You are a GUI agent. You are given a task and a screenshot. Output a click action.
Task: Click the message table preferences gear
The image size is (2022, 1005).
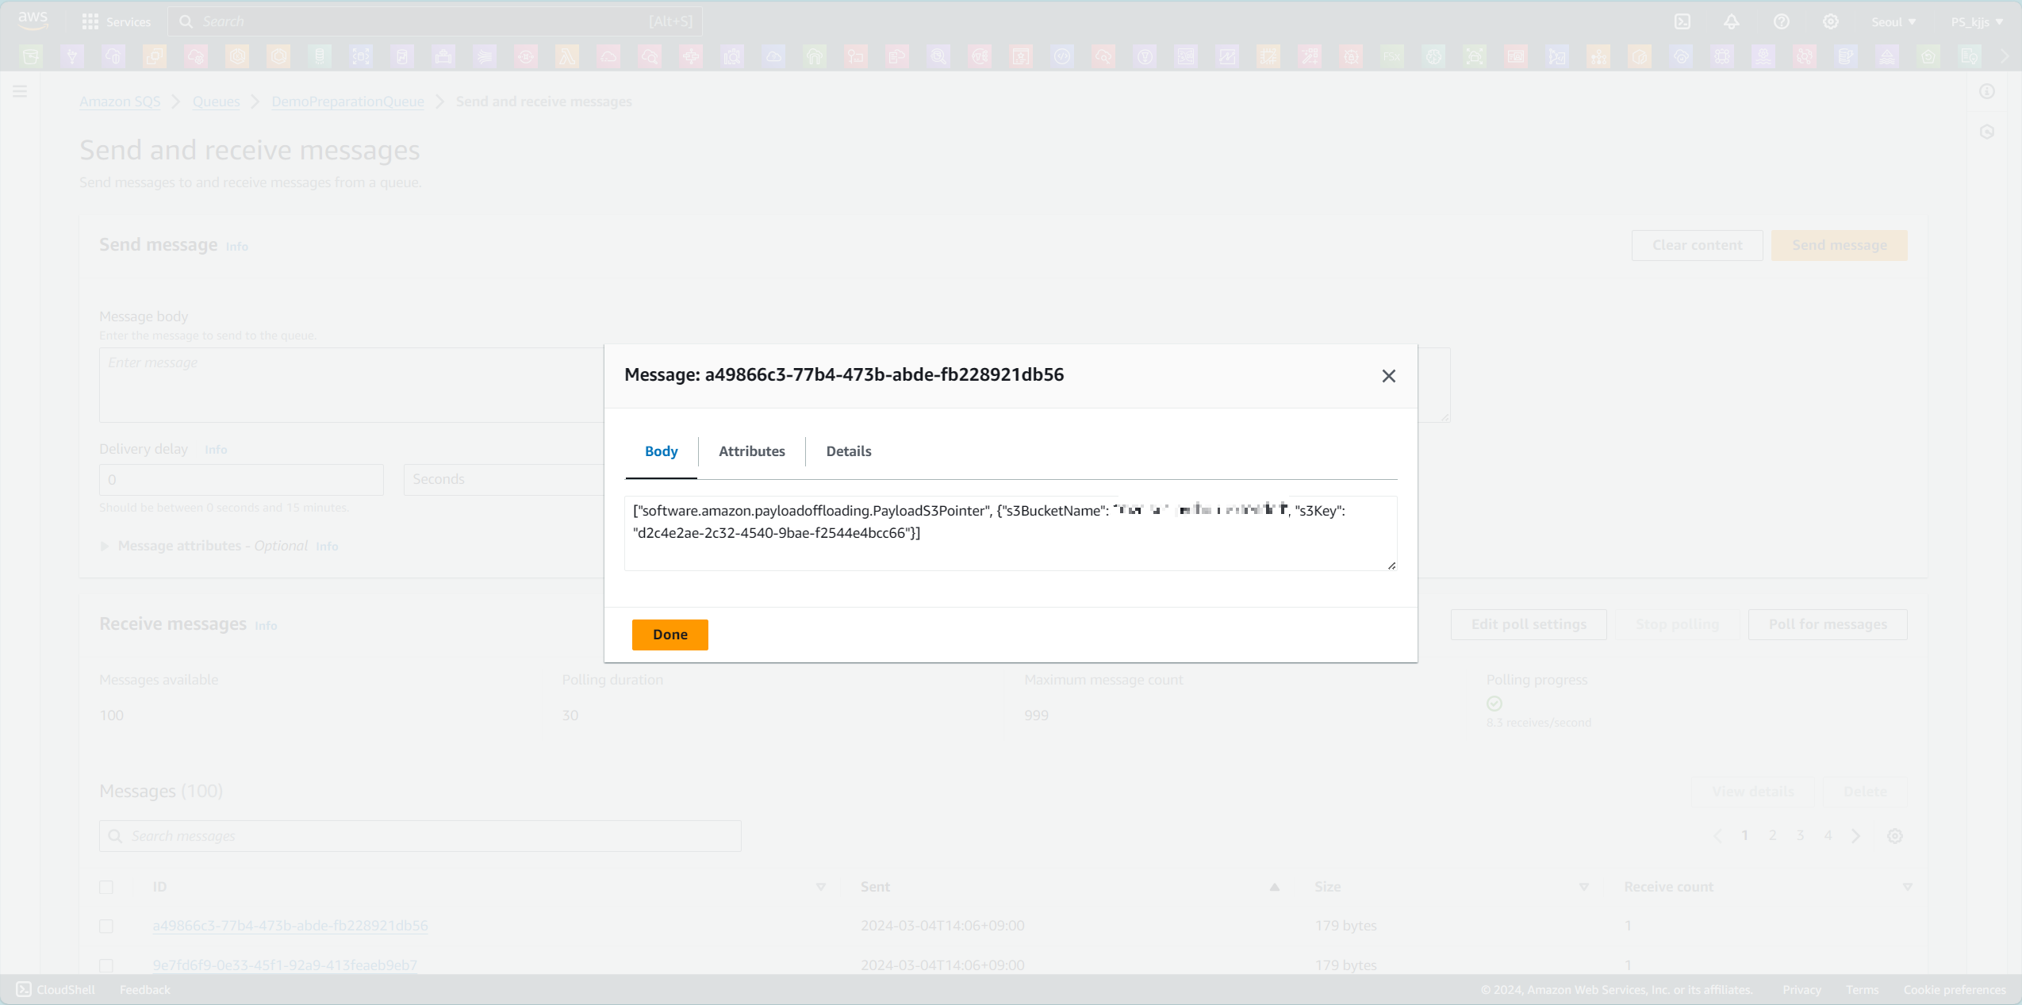point(1895,836)
